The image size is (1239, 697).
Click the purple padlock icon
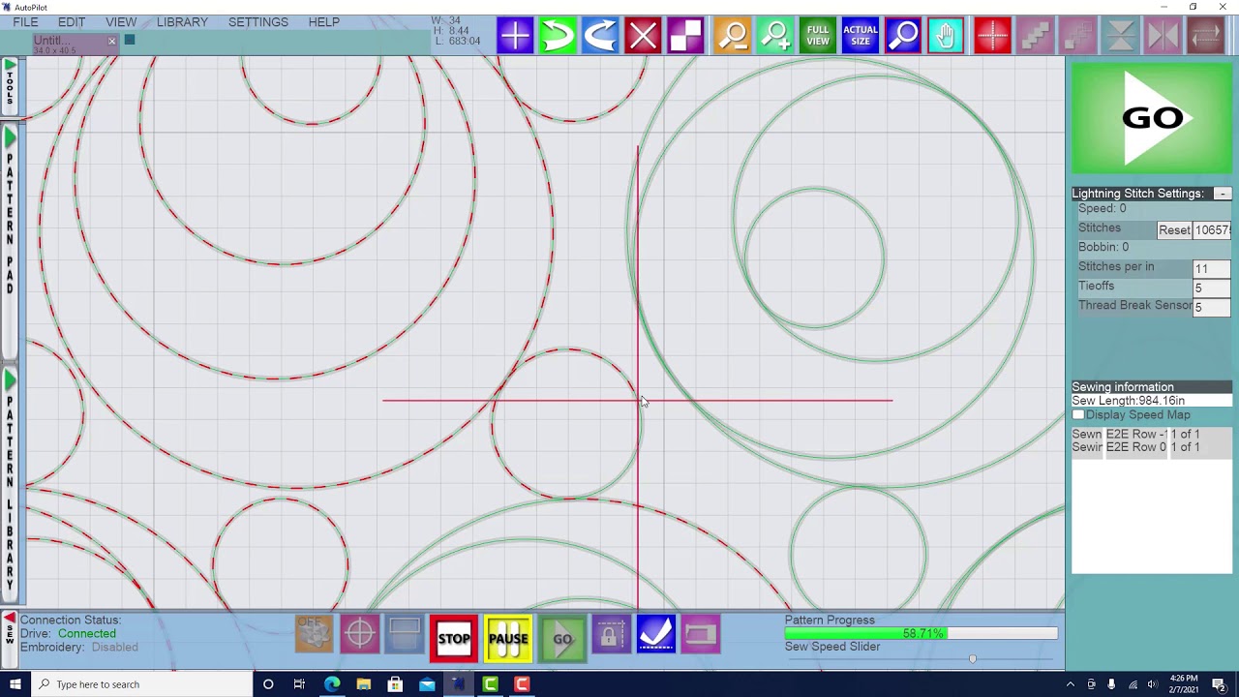point(610,635)
